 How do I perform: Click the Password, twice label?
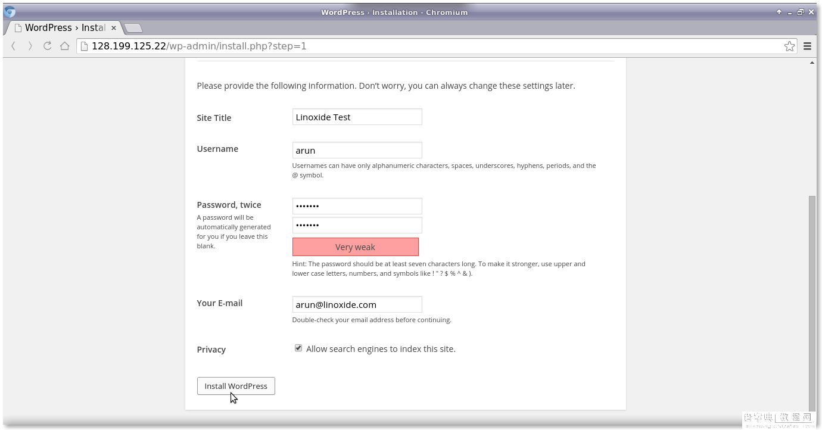coord(229,205)
